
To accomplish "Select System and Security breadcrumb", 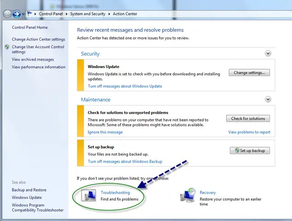I will (x=88, y=14).
